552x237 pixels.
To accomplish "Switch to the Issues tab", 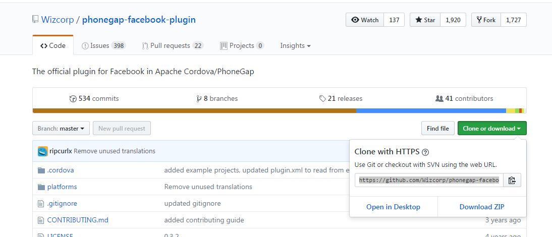I will (x=103, y=46).
